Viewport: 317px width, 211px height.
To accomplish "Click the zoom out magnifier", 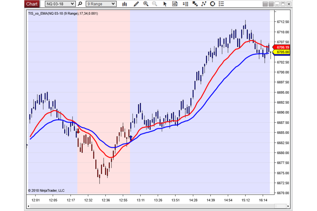I will point(155,4).
